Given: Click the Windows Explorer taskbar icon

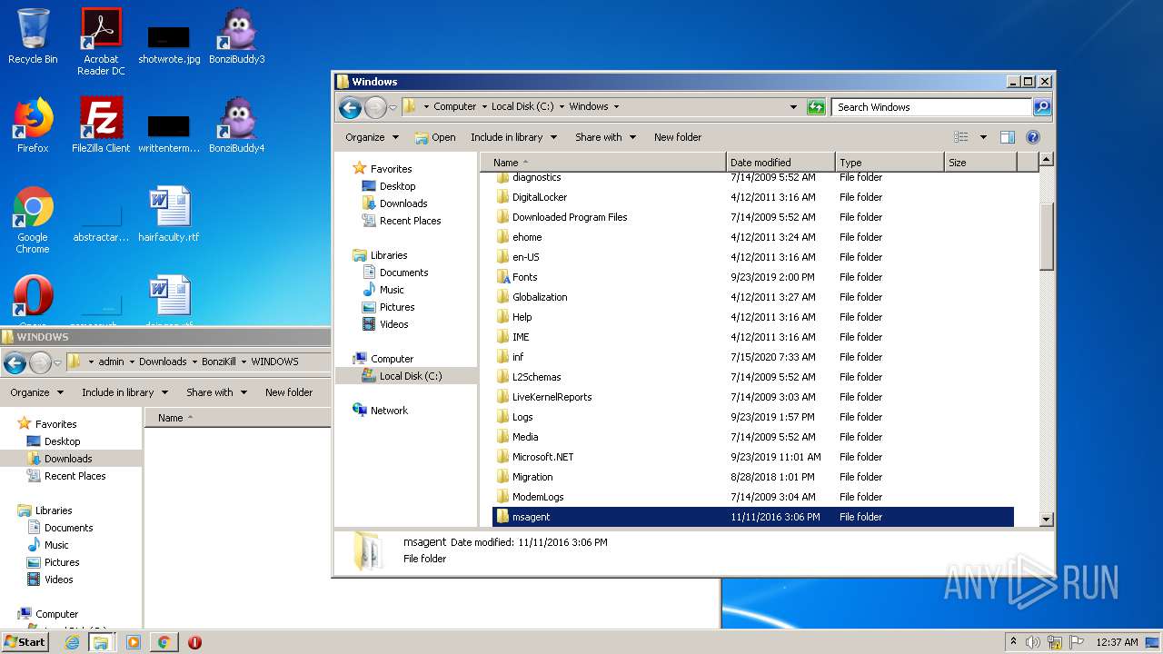Looking at the screenshot, I should pos(101,642).
